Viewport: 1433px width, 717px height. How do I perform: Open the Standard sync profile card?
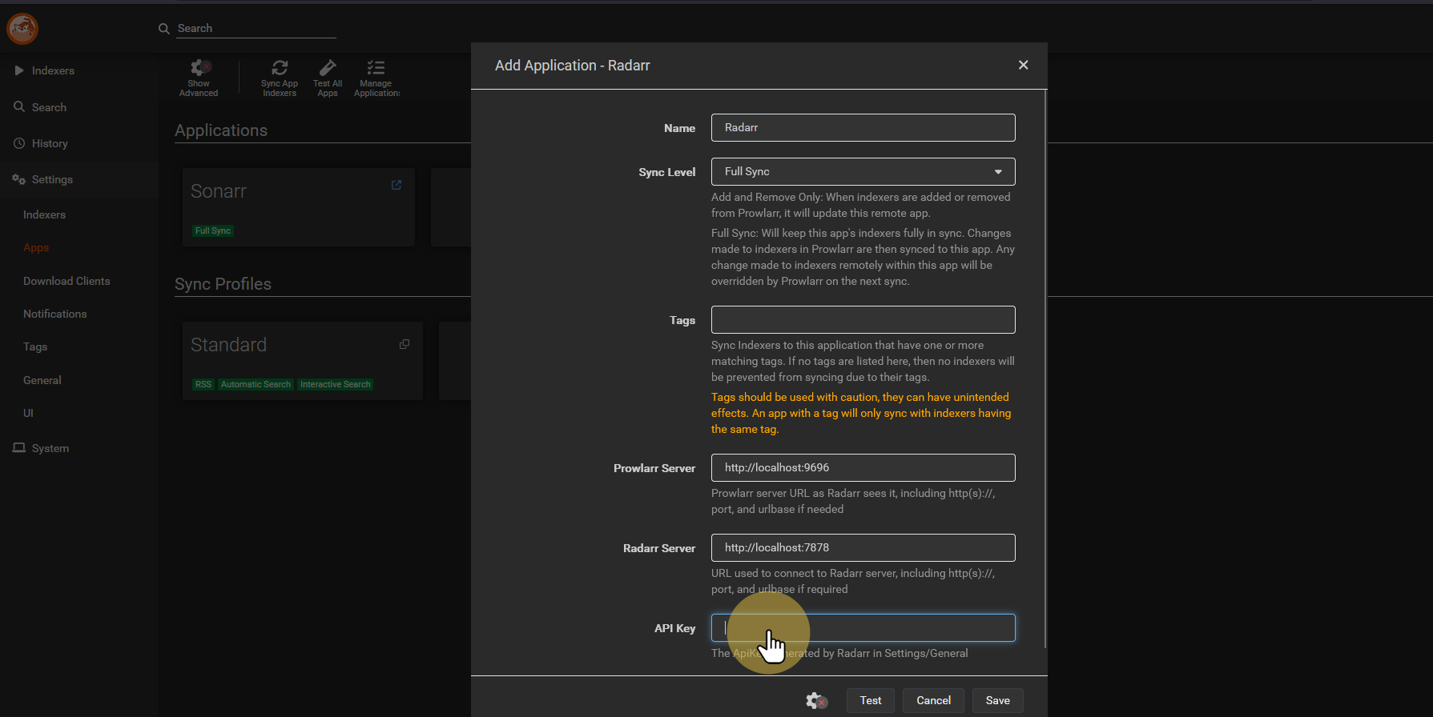[x=303, y=361]
